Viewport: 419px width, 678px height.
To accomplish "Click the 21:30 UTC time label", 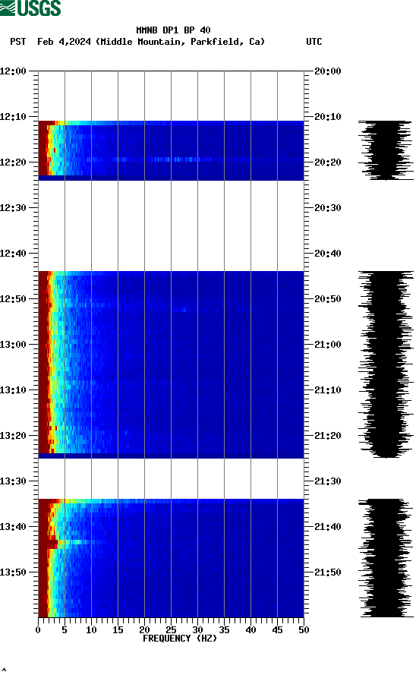I will (328, 481).
